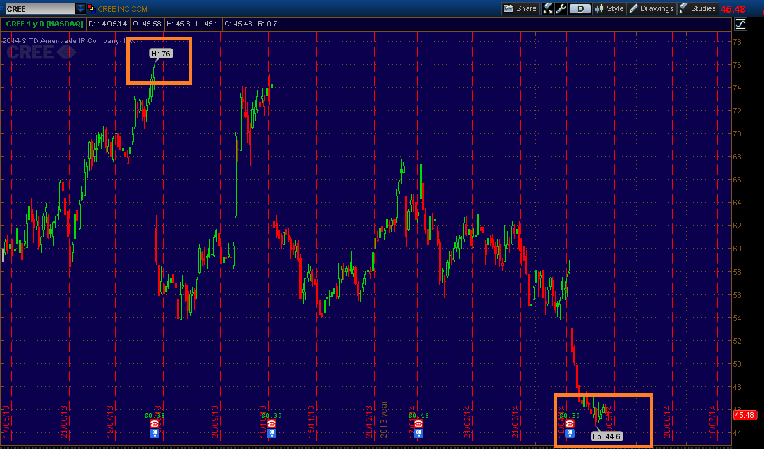
Task: Click the Lo: 44.6 price bubble
Action: 607,436
